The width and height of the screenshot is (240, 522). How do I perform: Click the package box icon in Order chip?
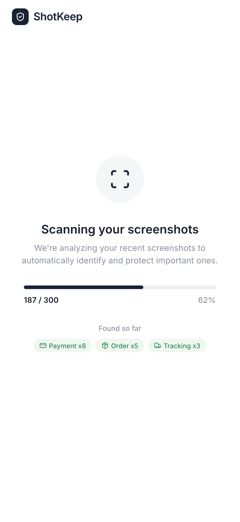click(x=105, y=346)
